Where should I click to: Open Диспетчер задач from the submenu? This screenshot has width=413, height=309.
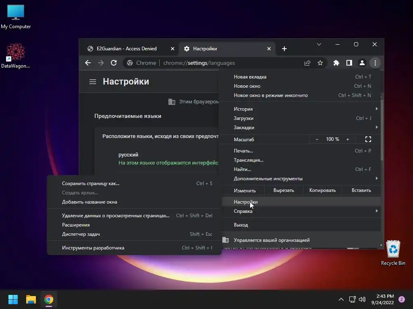[x=134, y=234]
